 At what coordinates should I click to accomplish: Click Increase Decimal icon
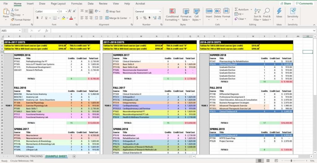click(x=155, y=18)
